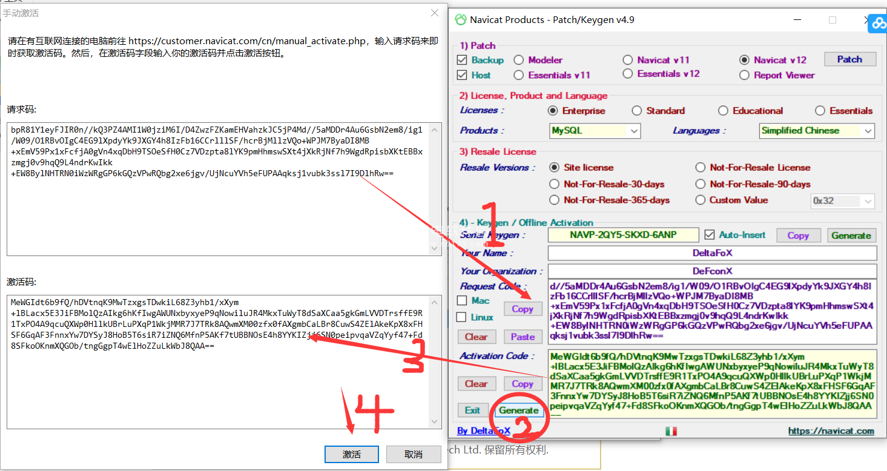887x471 pixels.
Task: Choose the Standard license radio
Action: pyautogui.click(x=636, y=111)
